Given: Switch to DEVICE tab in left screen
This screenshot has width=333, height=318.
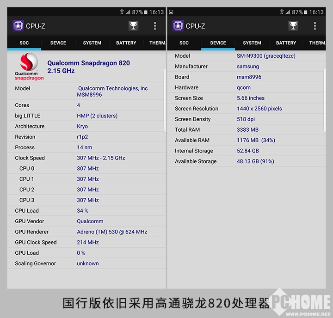Looking at the screenshot, I should 58,43.
